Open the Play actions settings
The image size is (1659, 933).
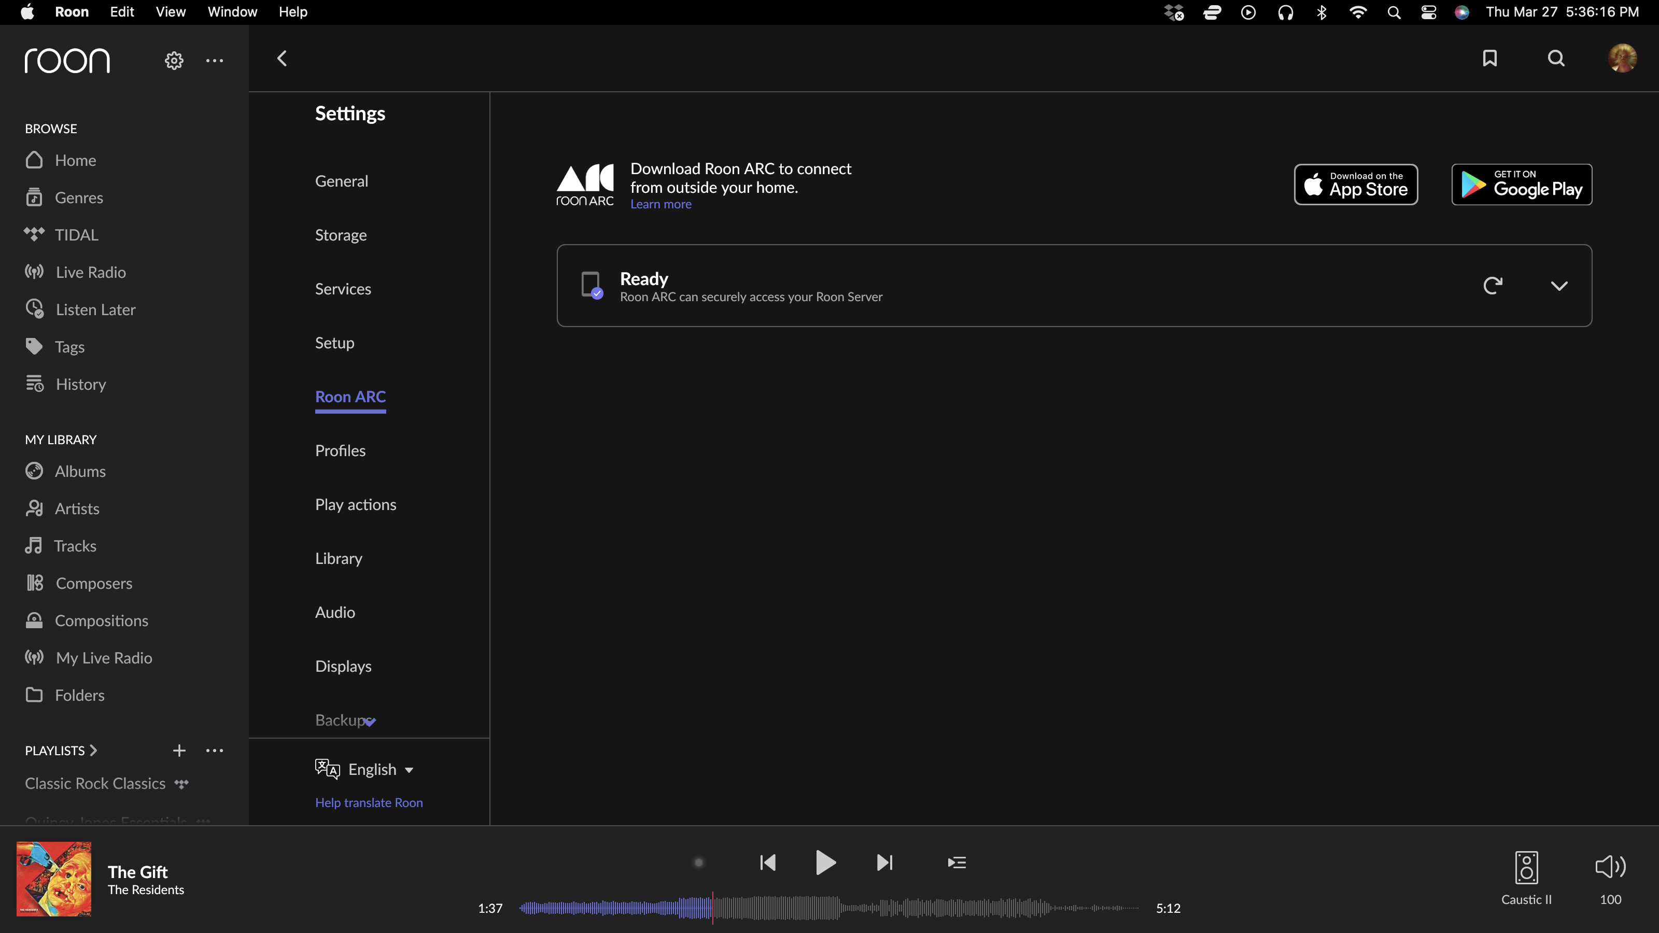point(356,505)
